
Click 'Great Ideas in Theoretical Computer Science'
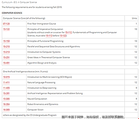[x=48, y=57]
